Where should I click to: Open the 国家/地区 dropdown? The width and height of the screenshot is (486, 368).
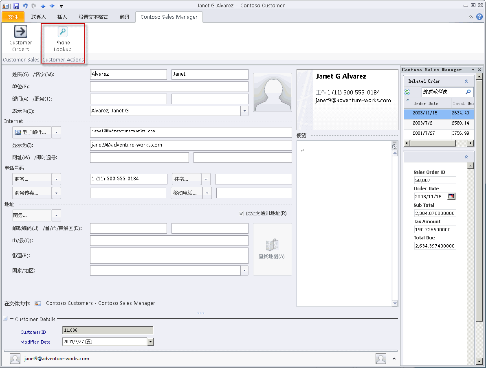tap(244, 270)
